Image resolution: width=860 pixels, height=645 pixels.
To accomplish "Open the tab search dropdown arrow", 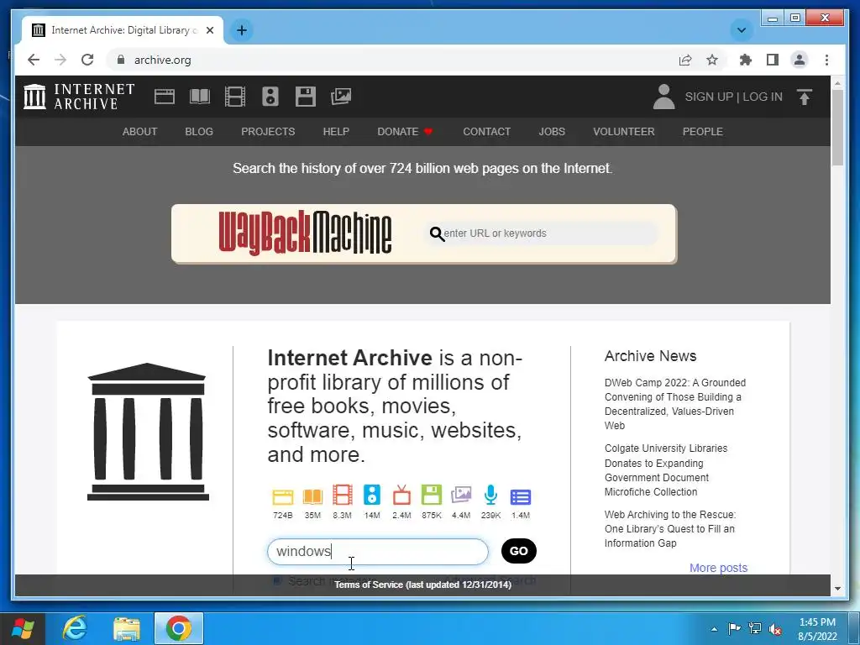I will 742,30.
